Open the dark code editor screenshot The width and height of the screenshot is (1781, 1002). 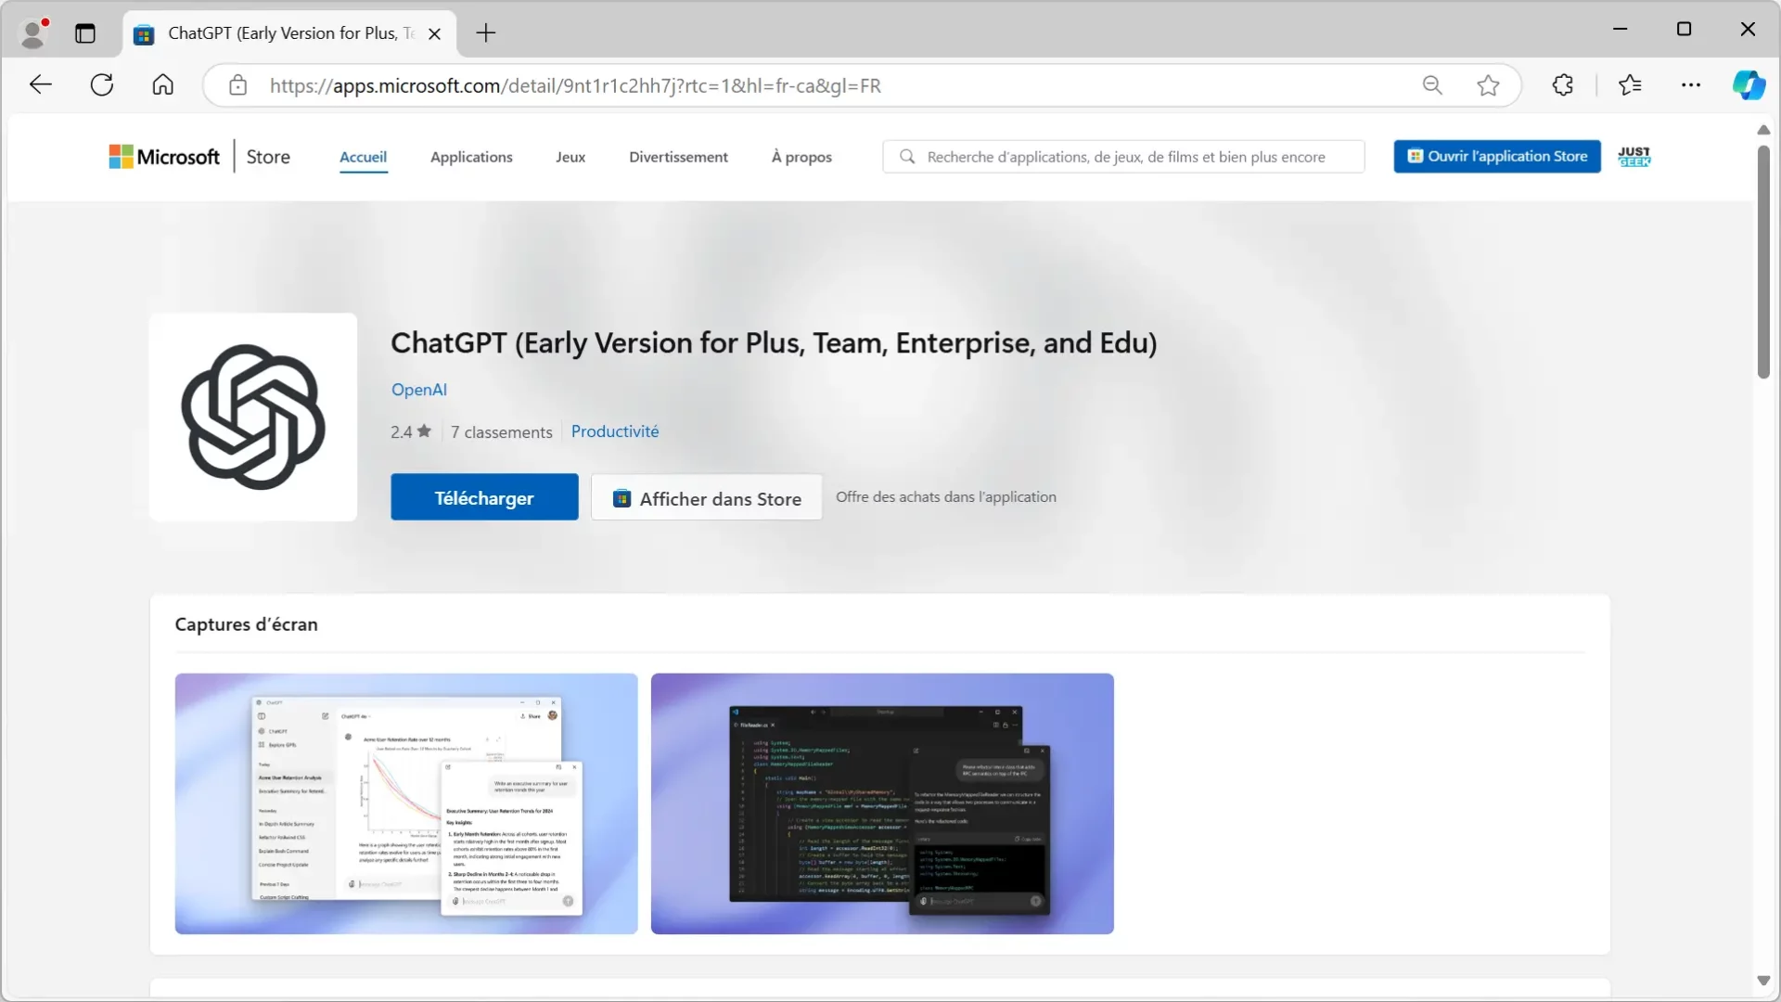tap(882, 803)
